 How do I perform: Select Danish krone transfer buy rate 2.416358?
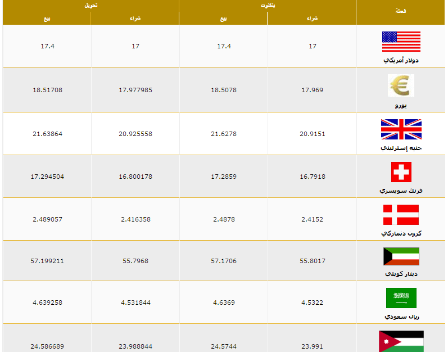(x=135, y=219)
